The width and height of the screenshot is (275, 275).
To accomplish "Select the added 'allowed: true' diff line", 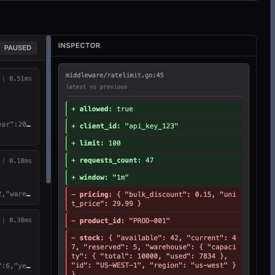I will tap(153, 109).
